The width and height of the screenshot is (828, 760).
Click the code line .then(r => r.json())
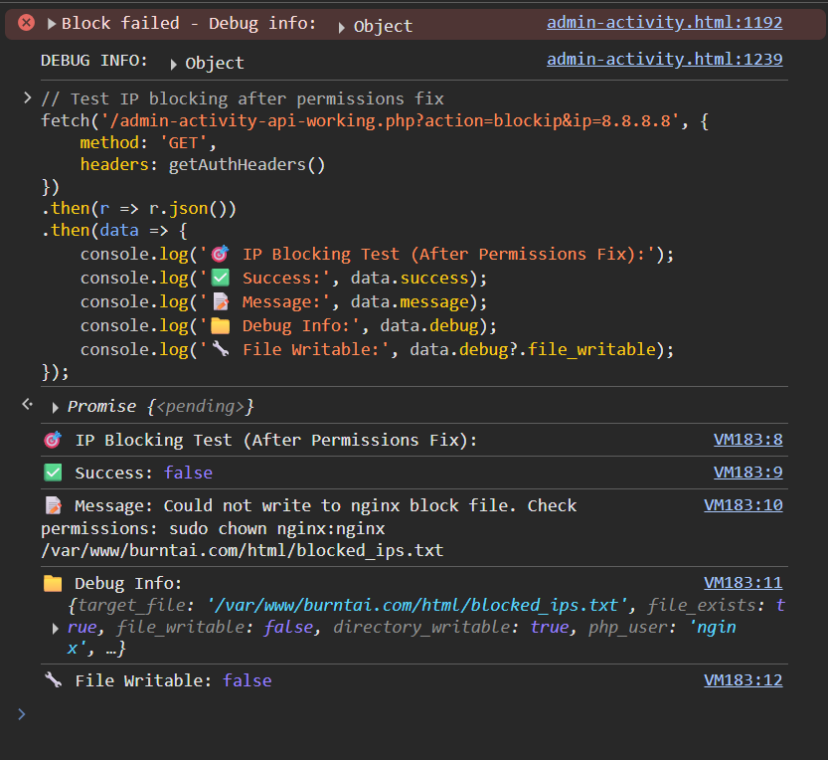pos(139,209)
